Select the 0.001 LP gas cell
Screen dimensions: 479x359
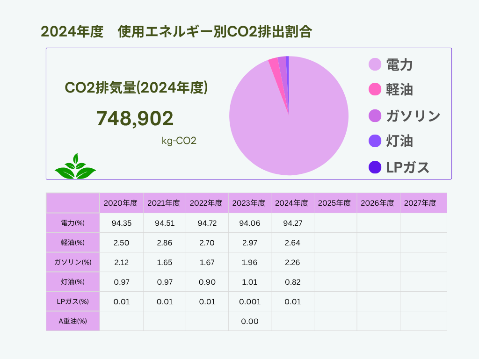click(x=249, y=302)
